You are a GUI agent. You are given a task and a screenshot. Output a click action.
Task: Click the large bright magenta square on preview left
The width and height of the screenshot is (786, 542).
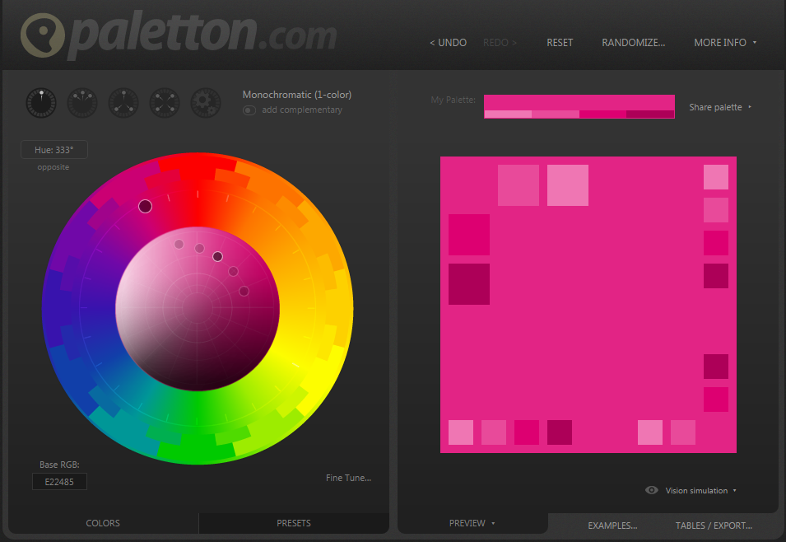tap(468, 235)
